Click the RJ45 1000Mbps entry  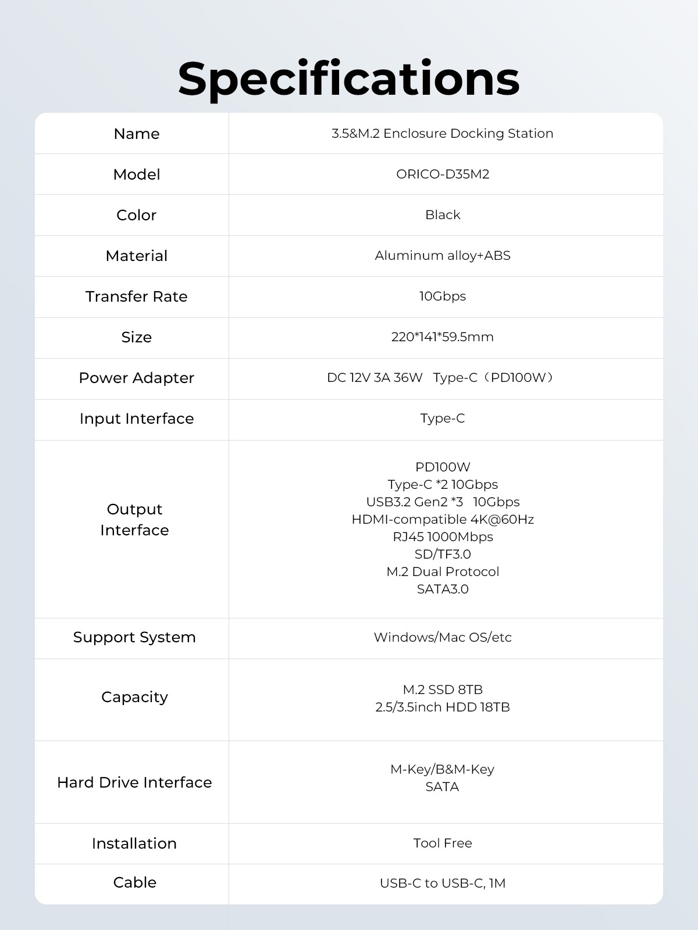(443, 537)
